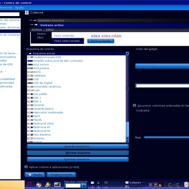189x189 pixels.
Task: Select the KDE 2 color scheme
Action: tap(77, 102)
